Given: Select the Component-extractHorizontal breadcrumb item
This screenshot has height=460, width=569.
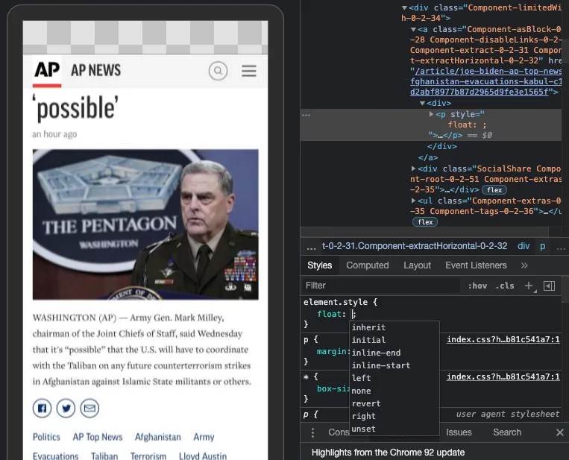Looking at the screenshot, I should 415,246.
